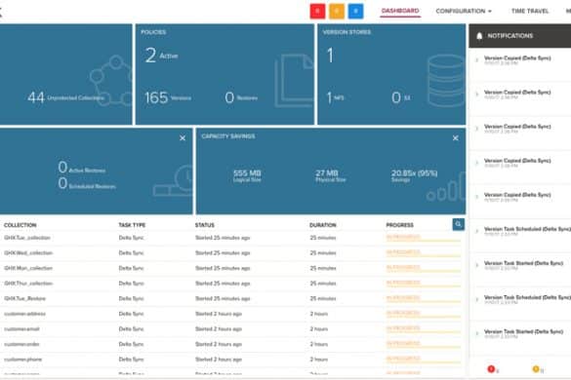This screenshot has height=380, width=571.
Task: Sort by the Status column header
Action: pos(205,225)
